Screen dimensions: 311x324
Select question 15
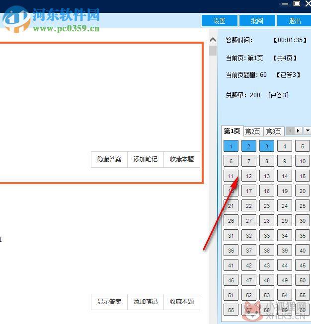[x=303, y=176]
